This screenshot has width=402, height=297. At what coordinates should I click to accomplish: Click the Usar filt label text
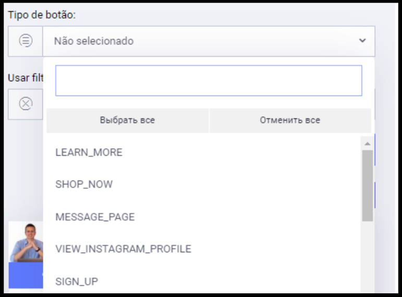coord(26,78)
